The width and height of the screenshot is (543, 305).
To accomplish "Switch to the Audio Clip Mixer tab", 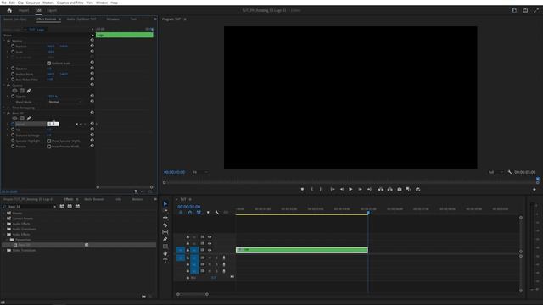I will coord(81,19).
